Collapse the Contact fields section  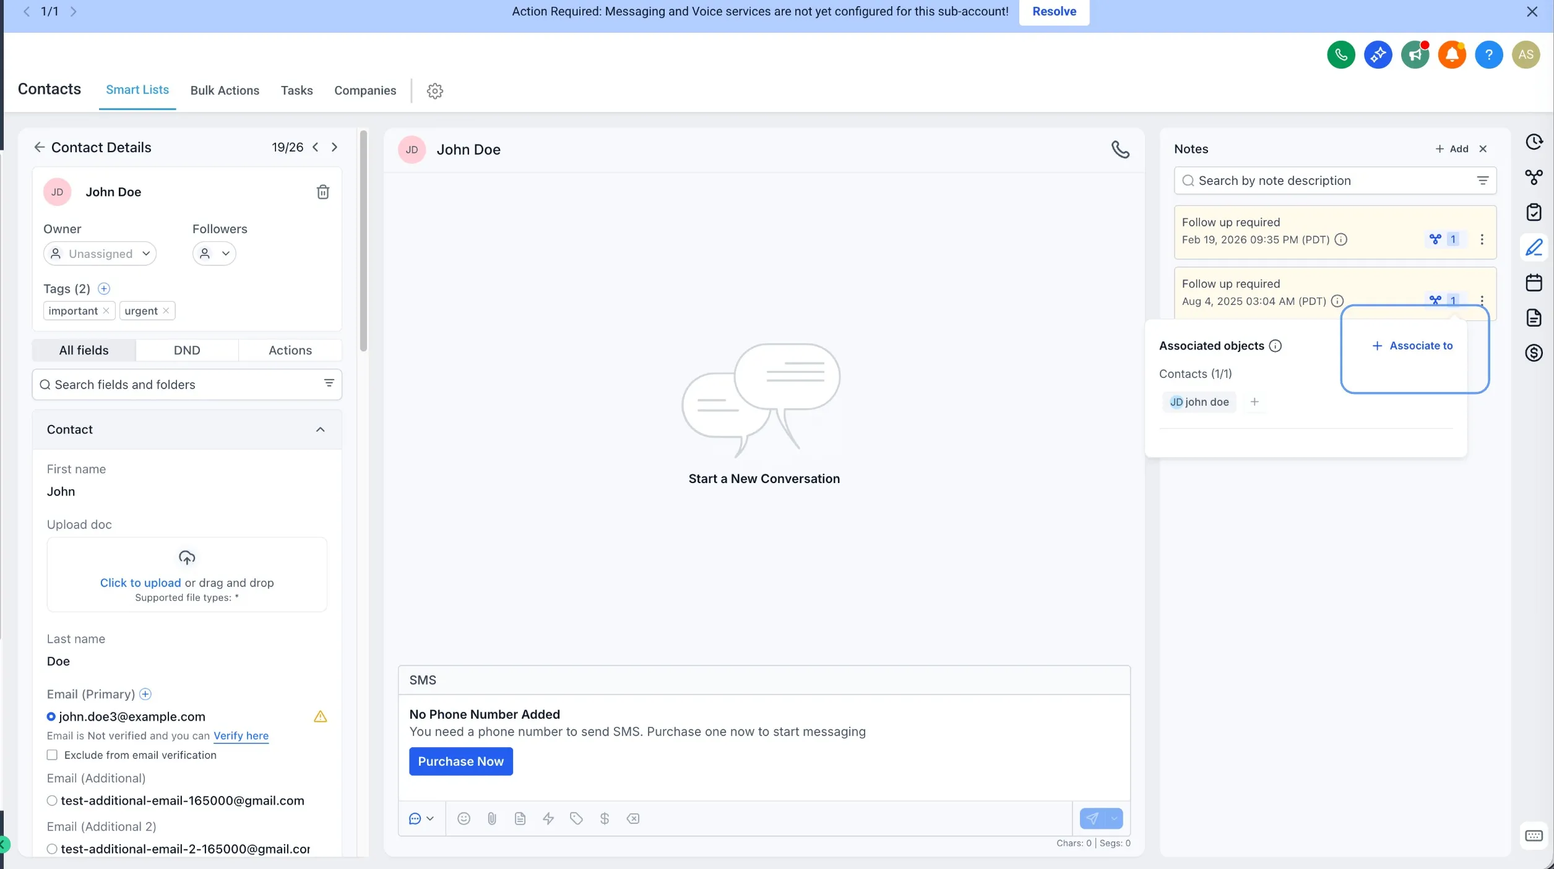click(x=320, y=429)
